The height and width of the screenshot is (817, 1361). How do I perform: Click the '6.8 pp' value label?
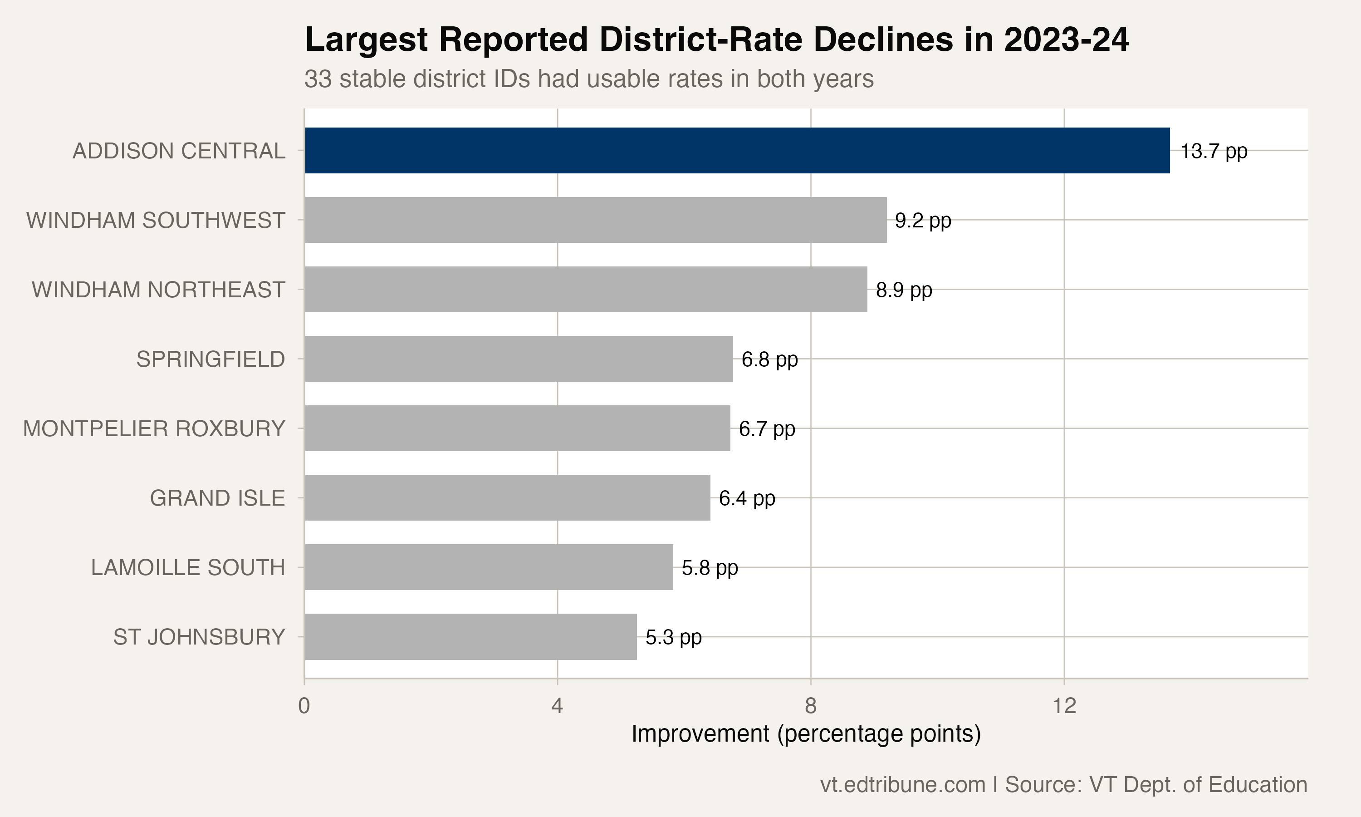click(x=769, y=359)
